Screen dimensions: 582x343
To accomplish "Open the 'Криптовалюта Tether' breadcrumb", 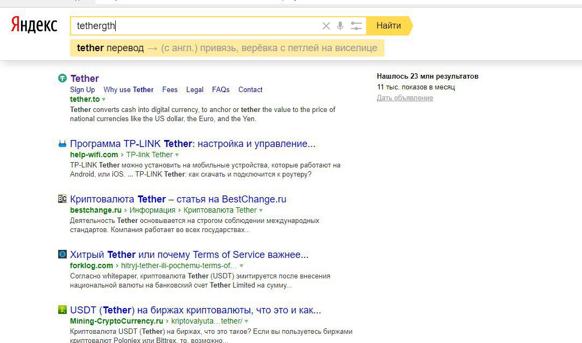I will tap(220, 210).
